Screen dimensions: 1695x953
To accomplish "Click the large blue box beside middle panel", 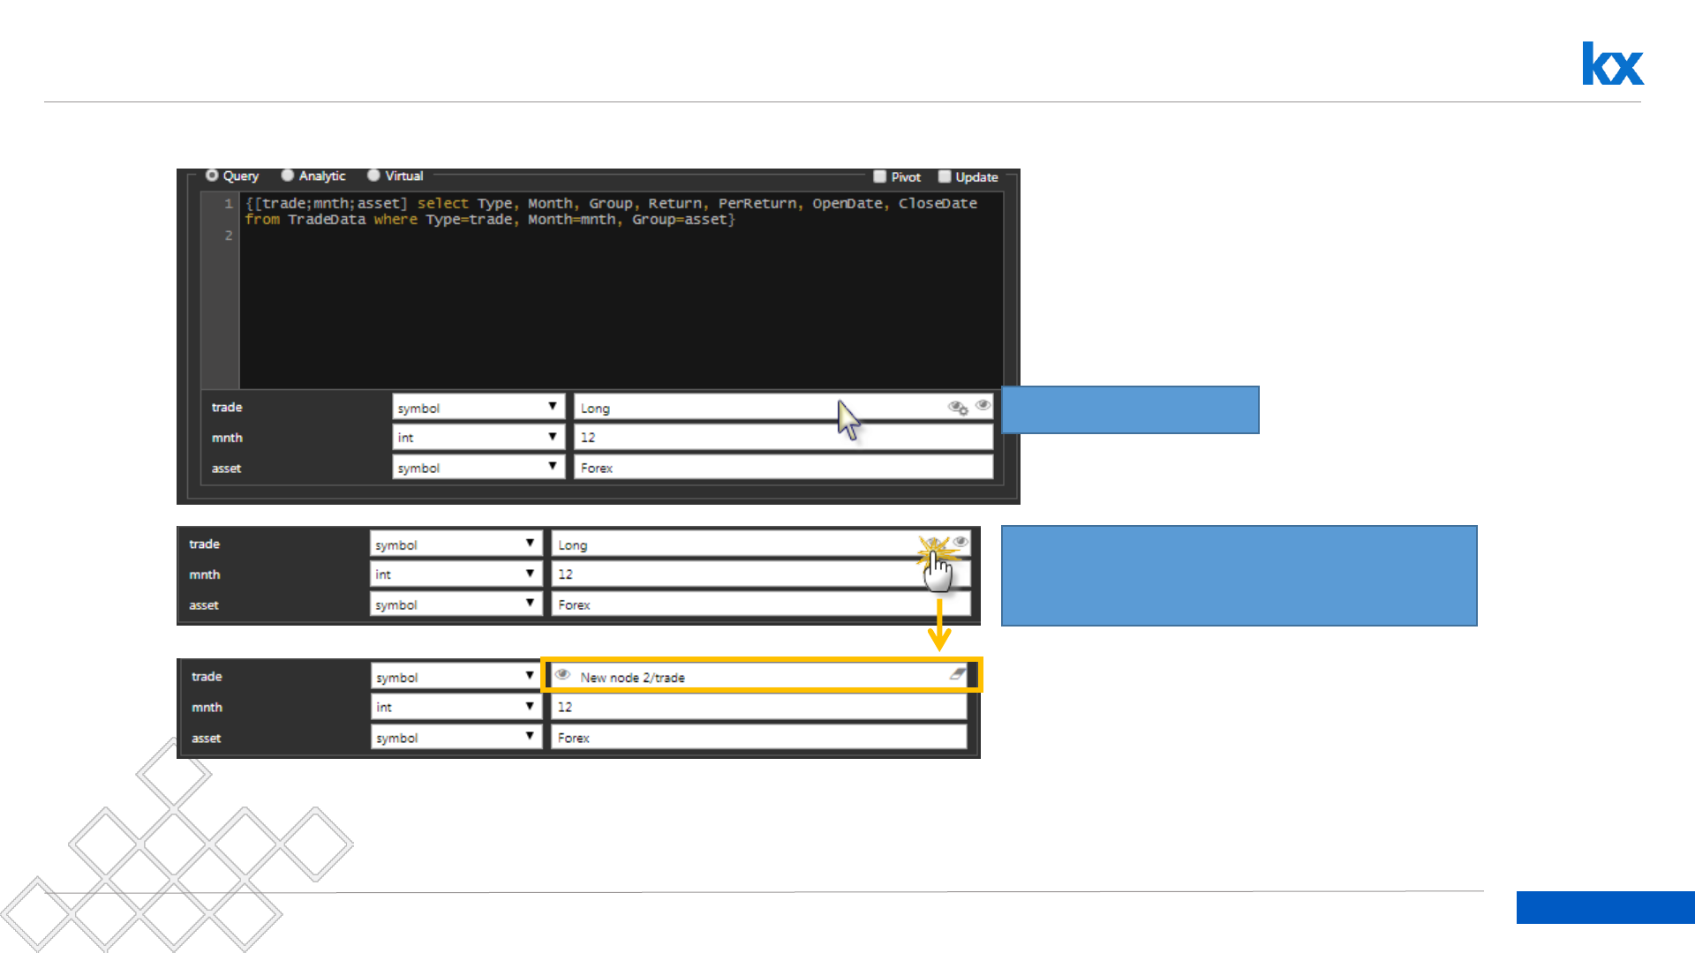I will [x=1239, y=576].
